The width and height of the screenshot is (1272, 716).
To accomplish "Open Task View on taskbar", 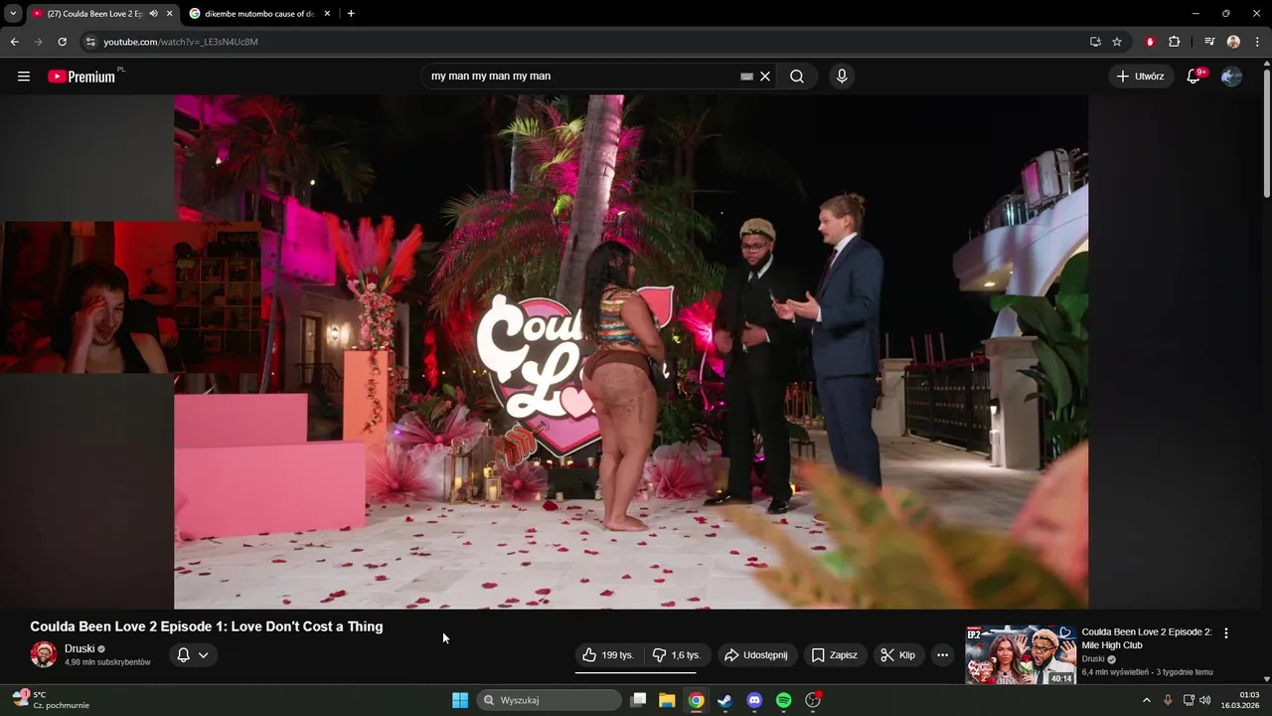I will coord(639,700).
